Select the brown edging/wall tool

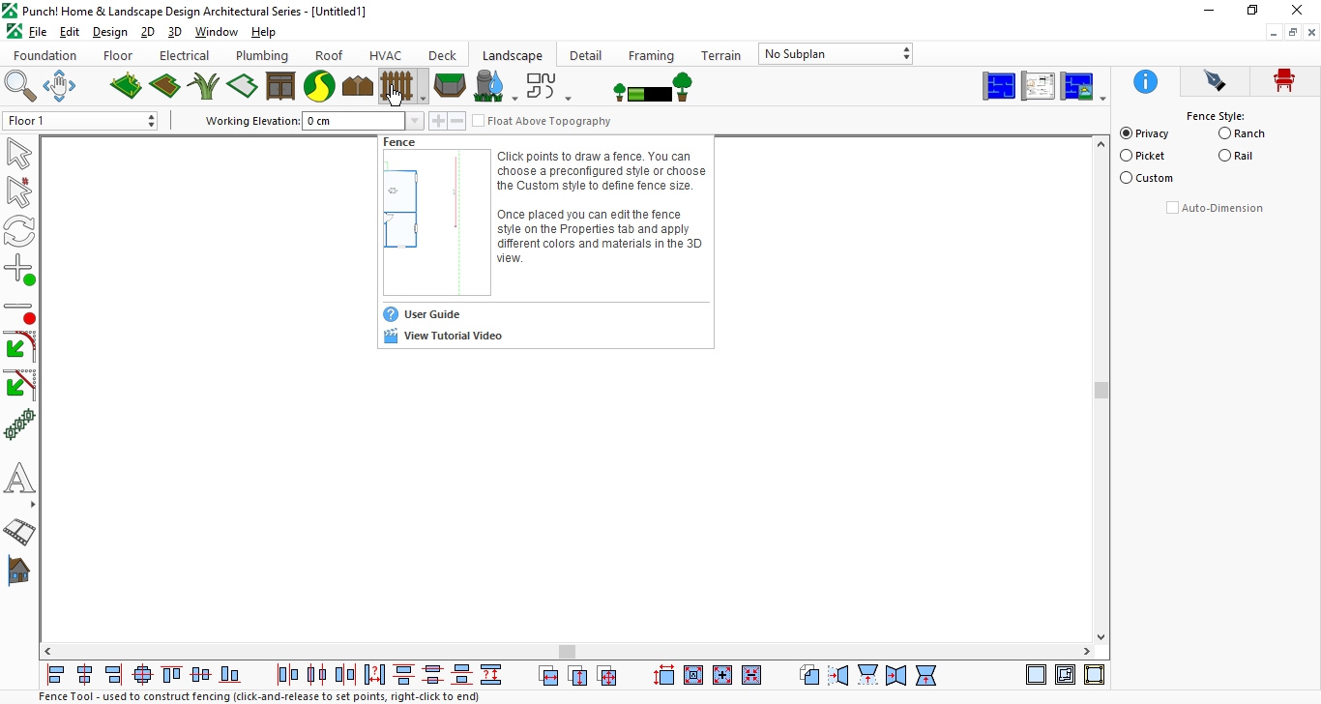[358, 87]
